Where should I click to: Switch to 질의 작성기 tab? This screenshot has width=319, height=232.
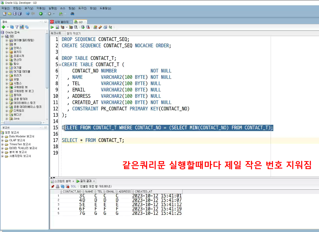click(x=74, y=33)
